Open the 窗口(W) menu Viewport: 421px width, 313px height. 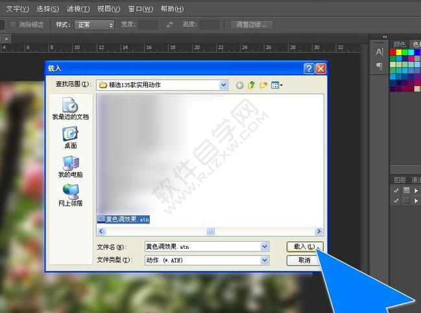(x=140, y=9)
